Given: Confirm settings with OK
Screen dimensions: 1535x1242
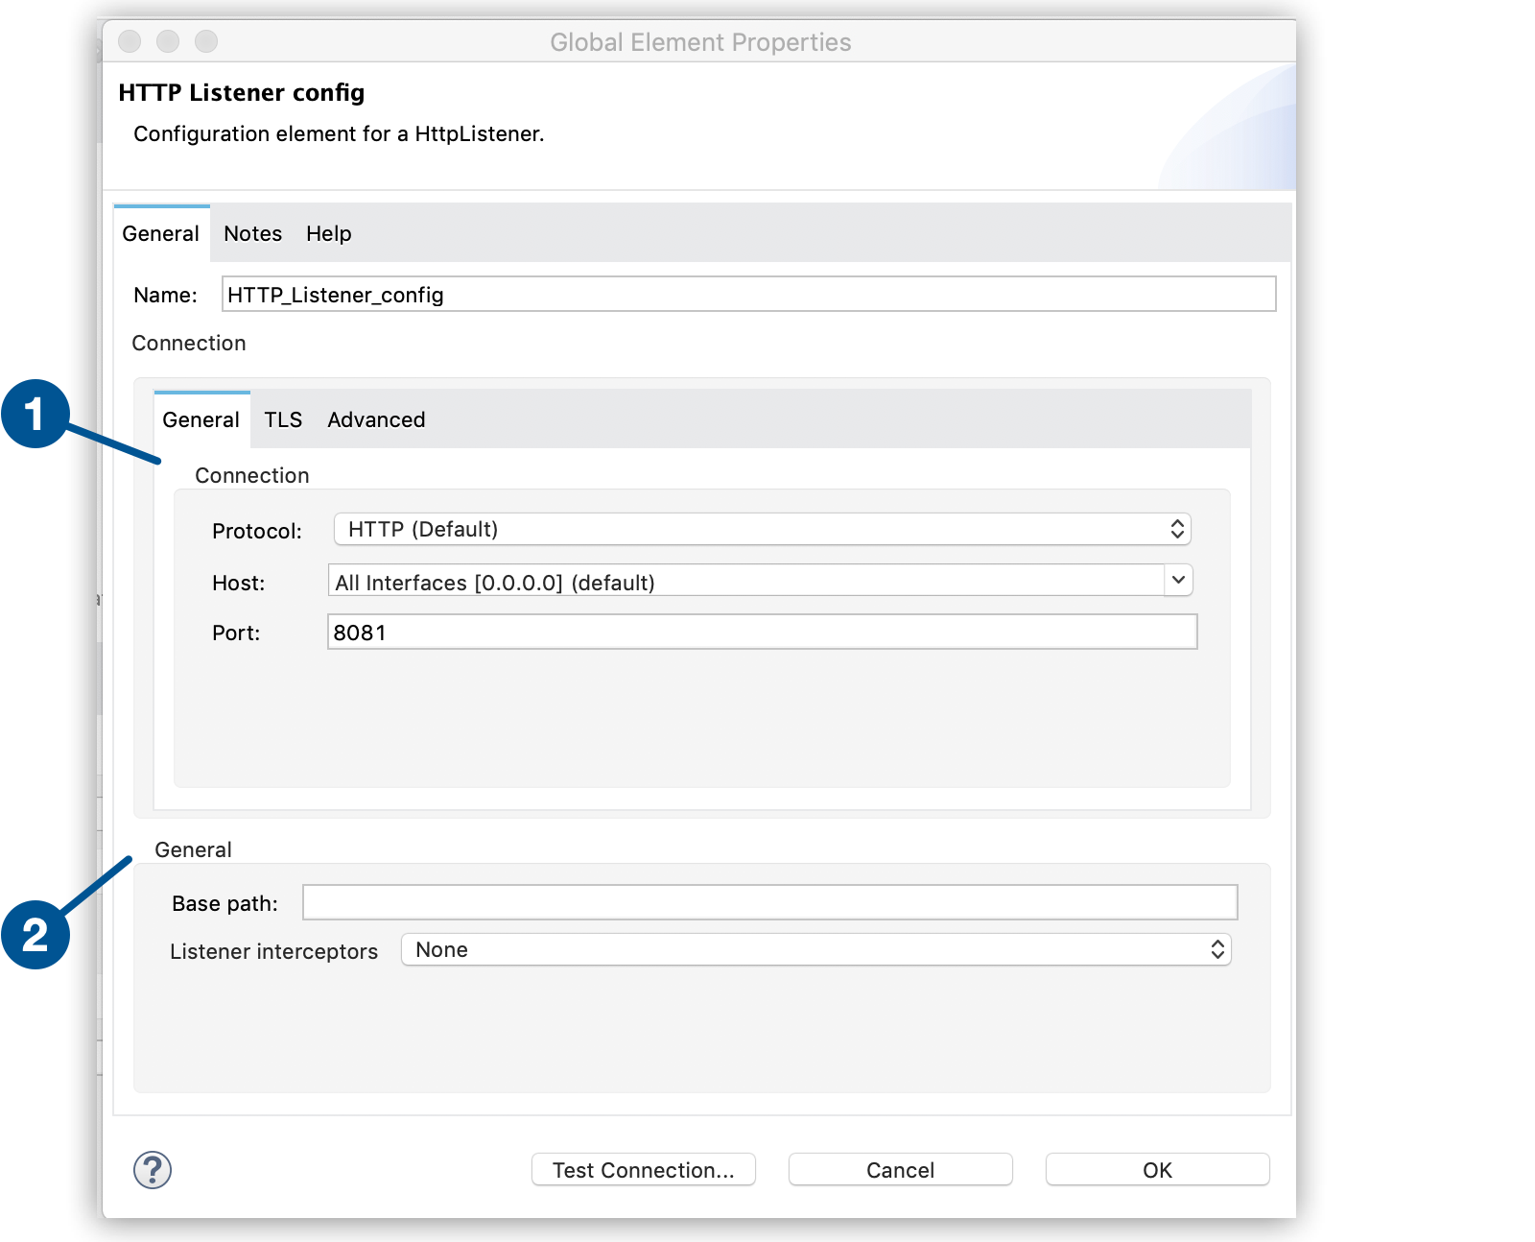Looking at the screenshot, I should click(x=1156, y=1169).
